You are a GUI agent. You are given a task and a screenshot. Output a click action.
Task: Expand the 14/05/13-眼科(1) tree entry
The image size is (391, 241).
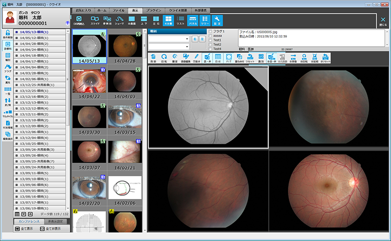(x=16, y=32)
